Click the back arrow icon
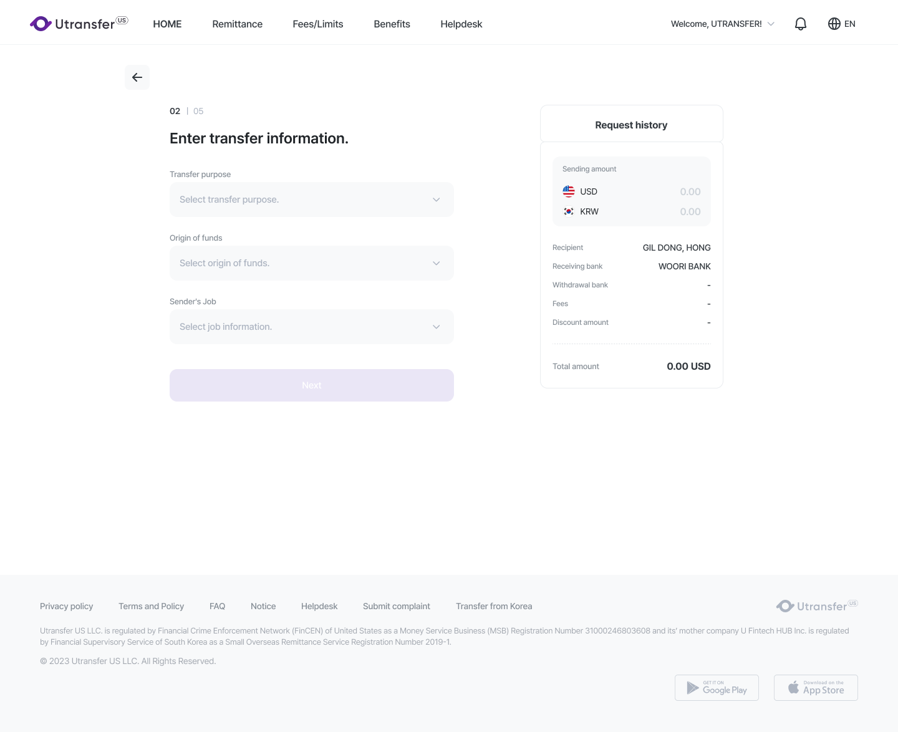 tap(137, 77)
